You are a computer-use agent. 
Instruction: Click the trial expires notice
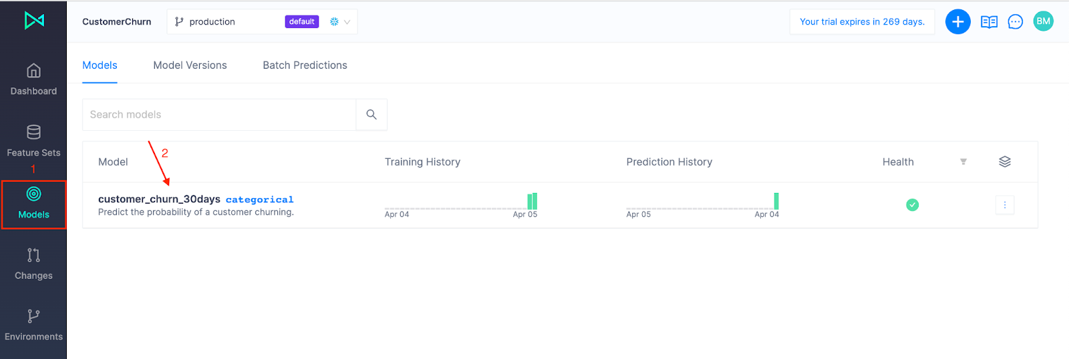862,22
